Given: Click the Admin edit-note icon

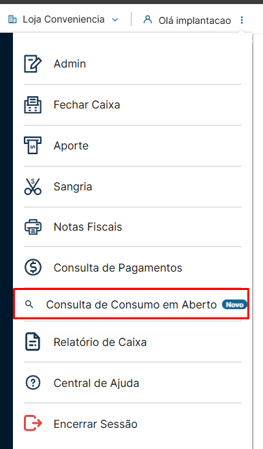Looking at the screenshot, I should 33,64.
